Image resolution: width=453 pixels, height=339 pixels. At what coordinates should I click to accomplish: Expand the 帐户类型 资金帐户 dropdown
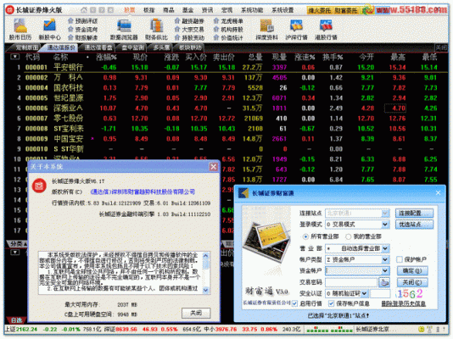point(385,259)
